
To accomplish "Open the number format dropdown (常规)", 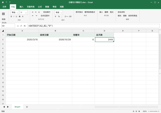I will point(58,13).
